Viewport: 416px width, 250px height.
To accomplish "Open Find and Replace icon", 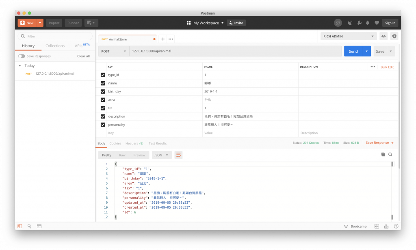I will pyautogui.click(x=29, y=226).
